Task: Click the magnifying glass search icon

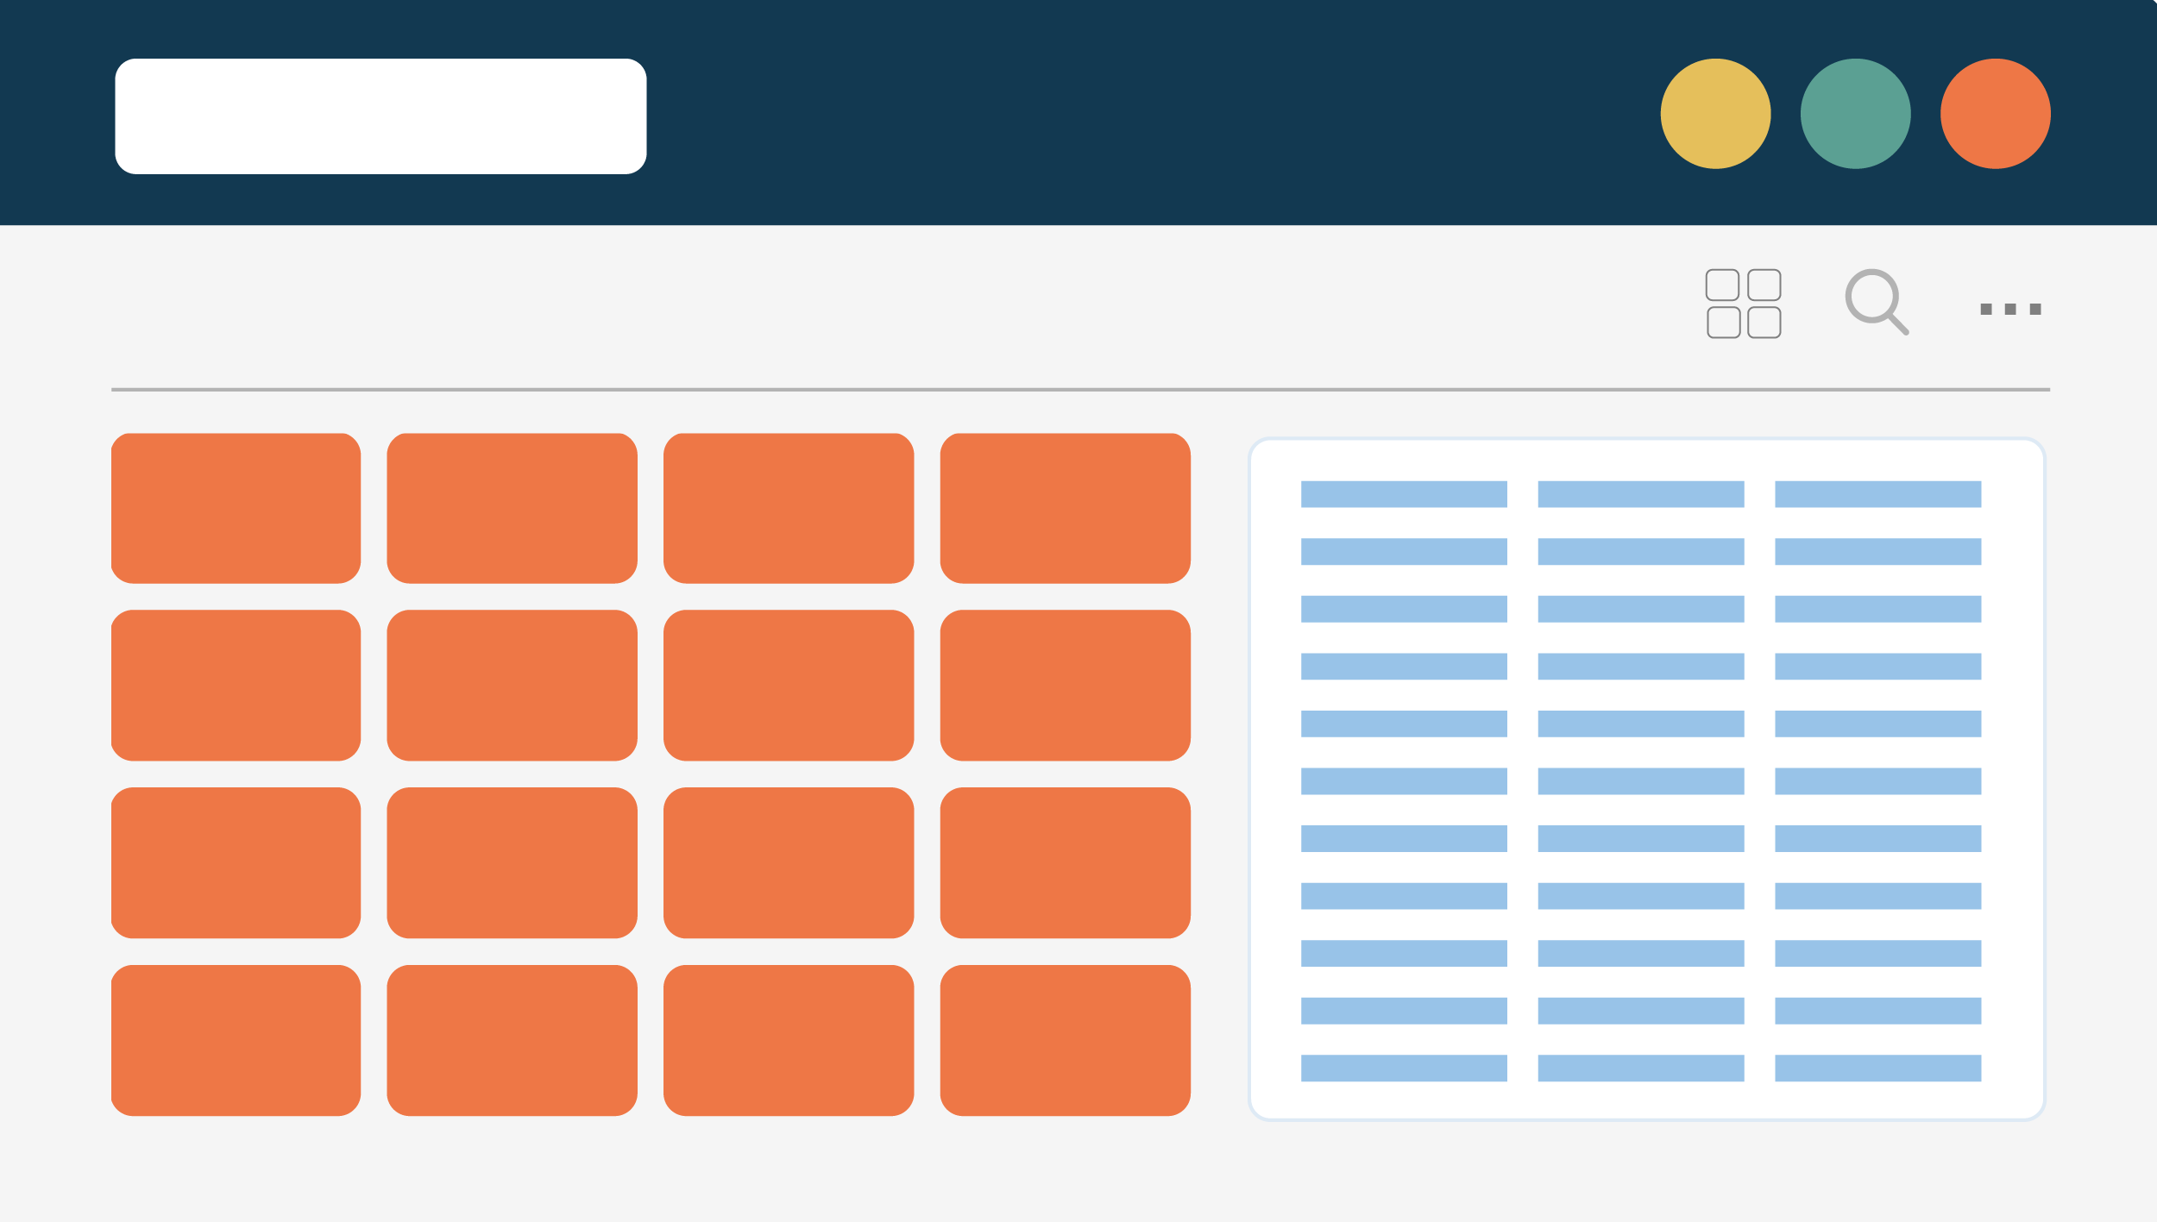Action: click(x=1874, y=300)
